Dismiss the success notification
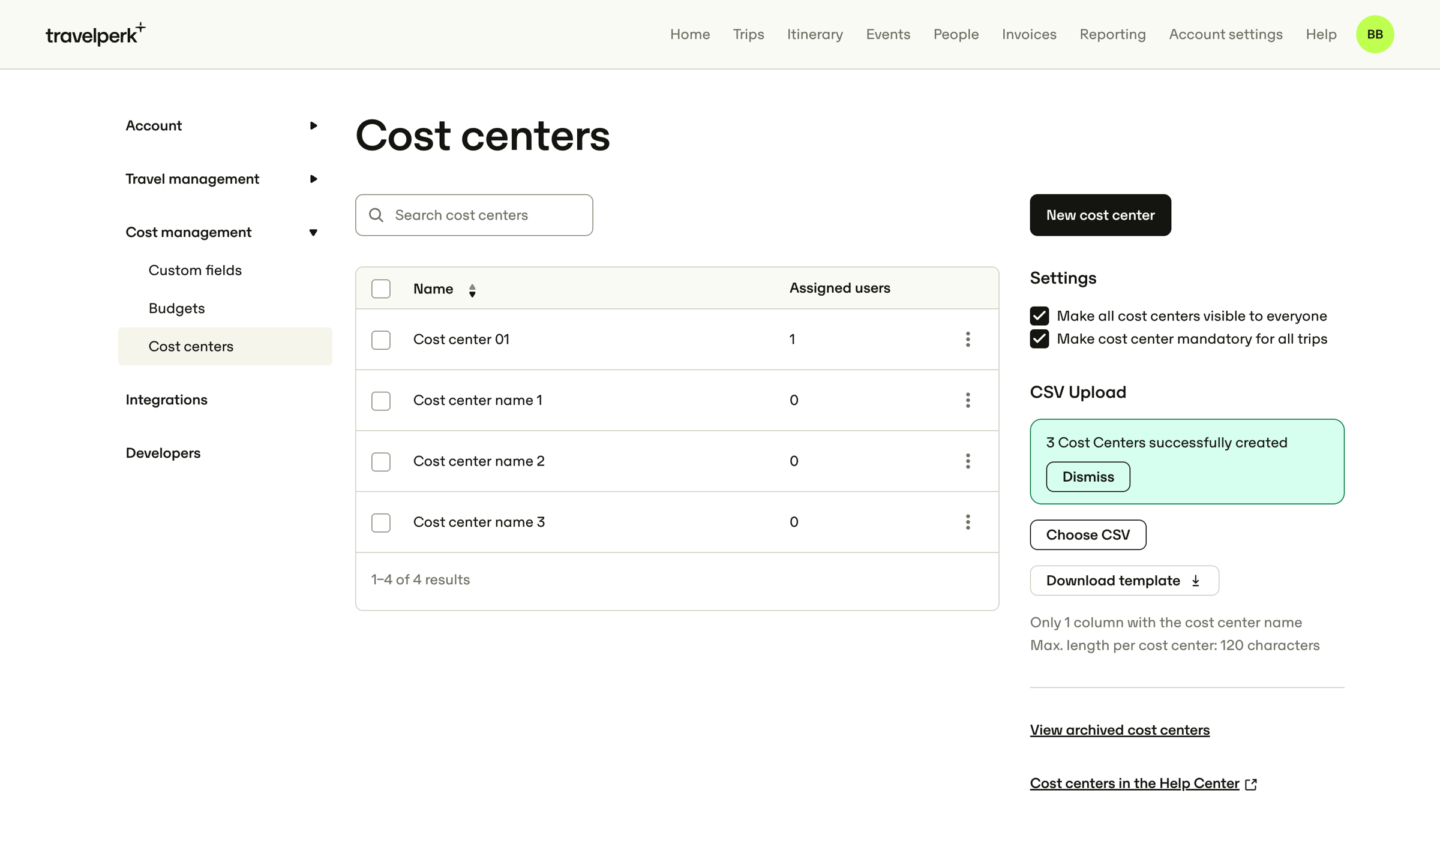Image resolution: width=1440 pixels, height=847 pixels. 1088,476
